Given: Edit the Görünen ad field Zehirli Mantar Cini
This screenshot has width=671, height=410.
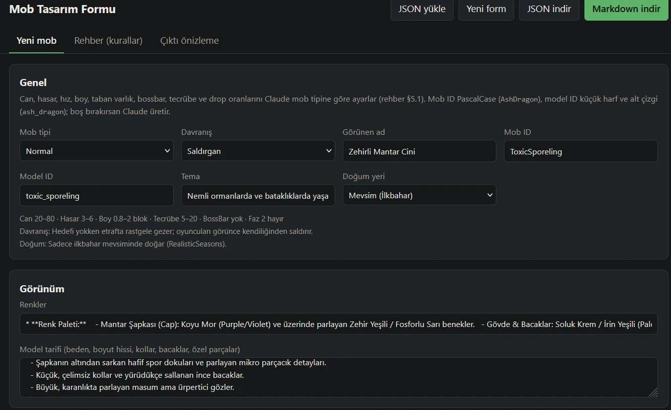Looking at the screenshot, I should tap(419, 151).
